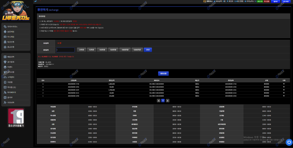Delete row 5 exchange record
The height and width of the screenshot is (148, 293).
pos(284,84)
